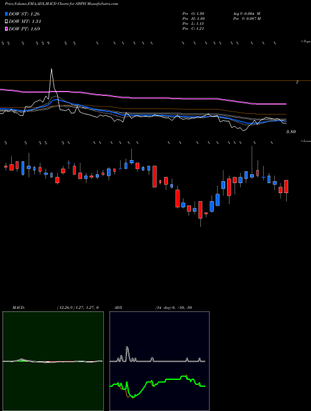
Task: Select the 'DOW PT: 1.69' legend label
Action: click(x=24, y=29)
